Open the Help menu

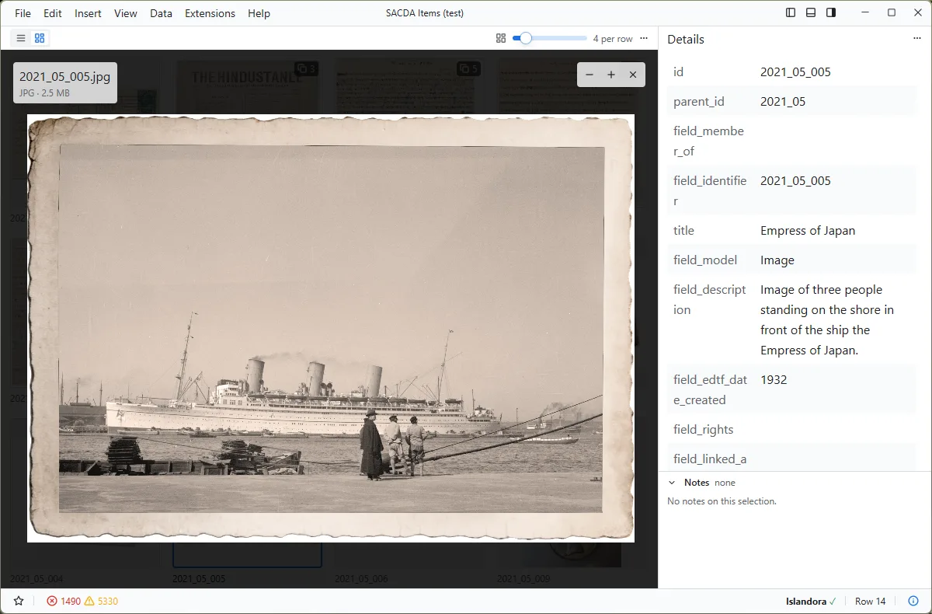(x=259, y=13)
